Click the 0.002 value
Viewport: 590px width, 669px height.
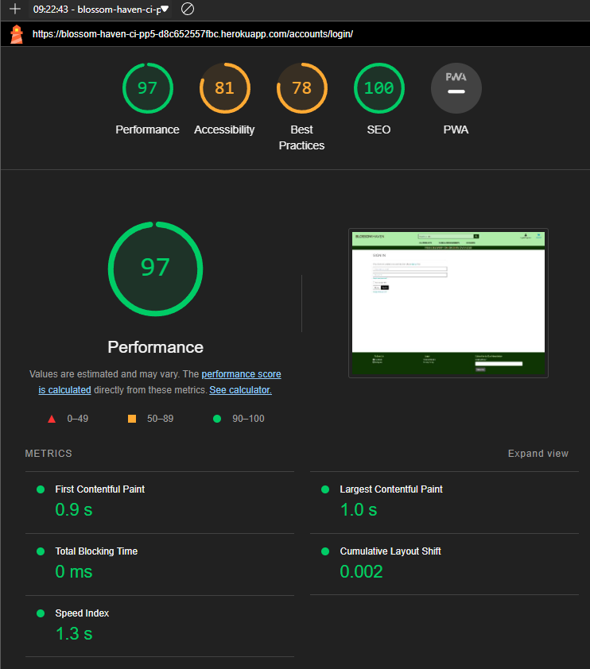361,571
